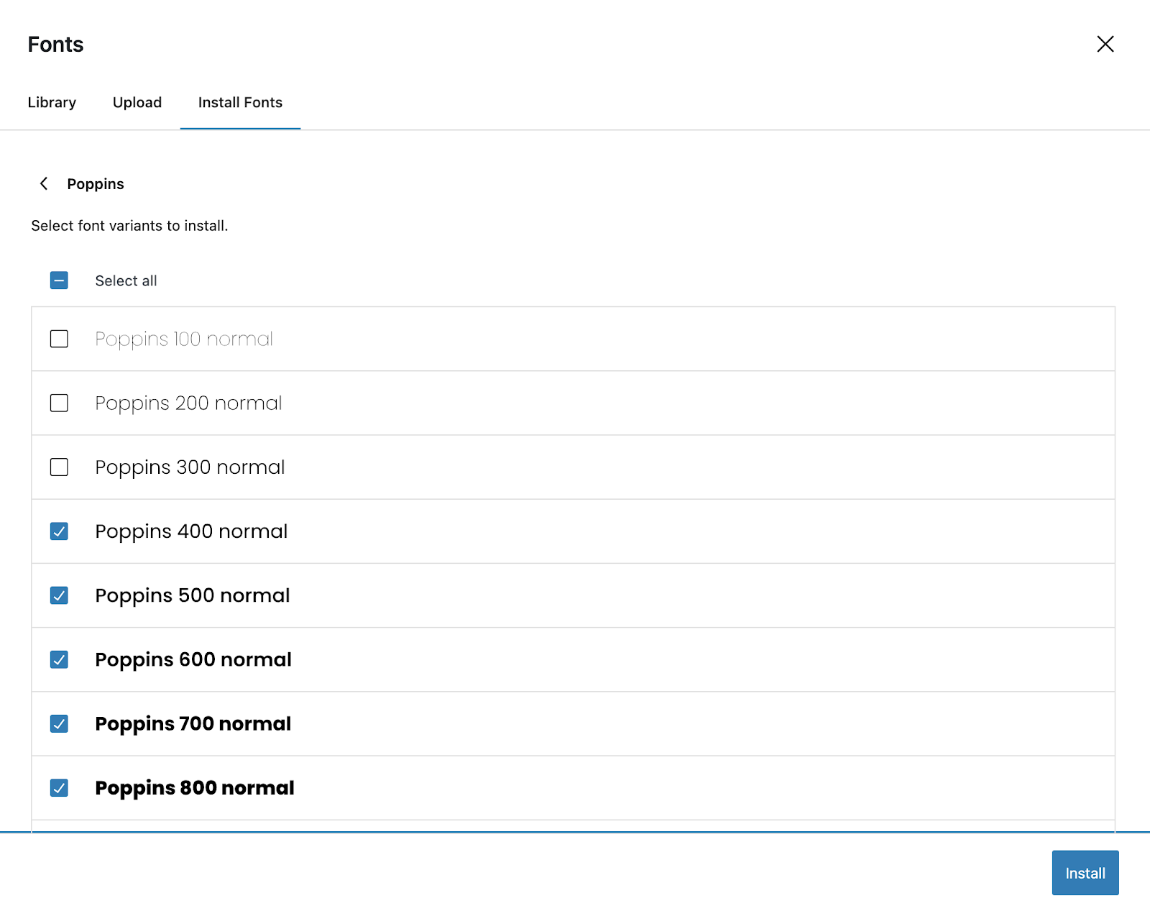Toggle the Select all checkbox
This screenshot has height=906, width=1150.
59,280
